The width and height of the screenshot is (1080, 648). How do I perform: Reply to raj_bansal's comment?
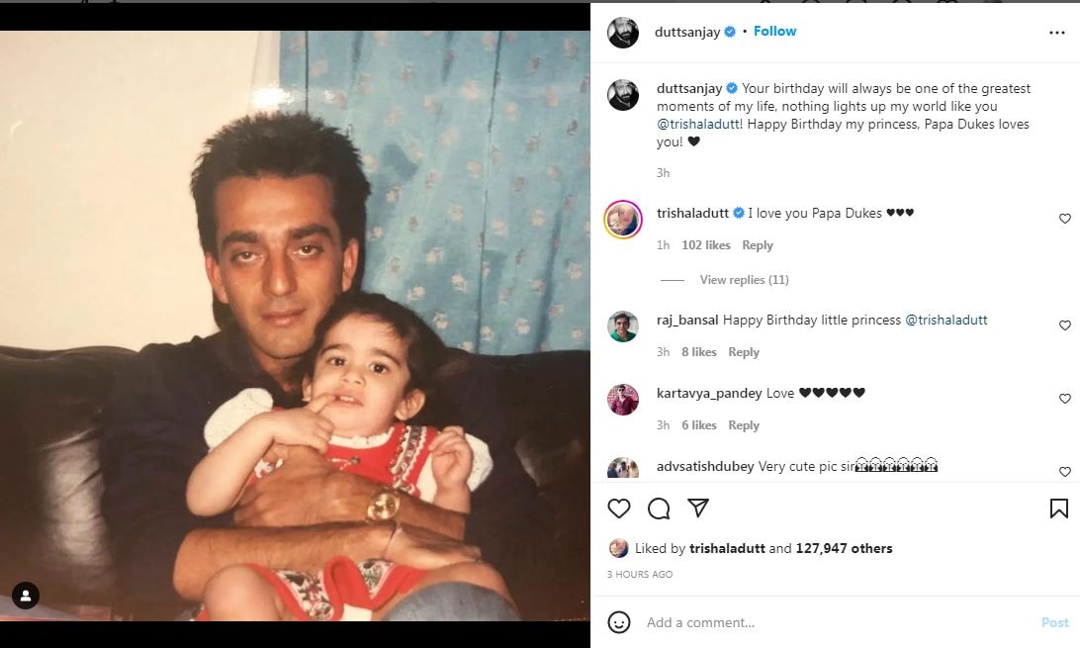(x=743, y=352)
